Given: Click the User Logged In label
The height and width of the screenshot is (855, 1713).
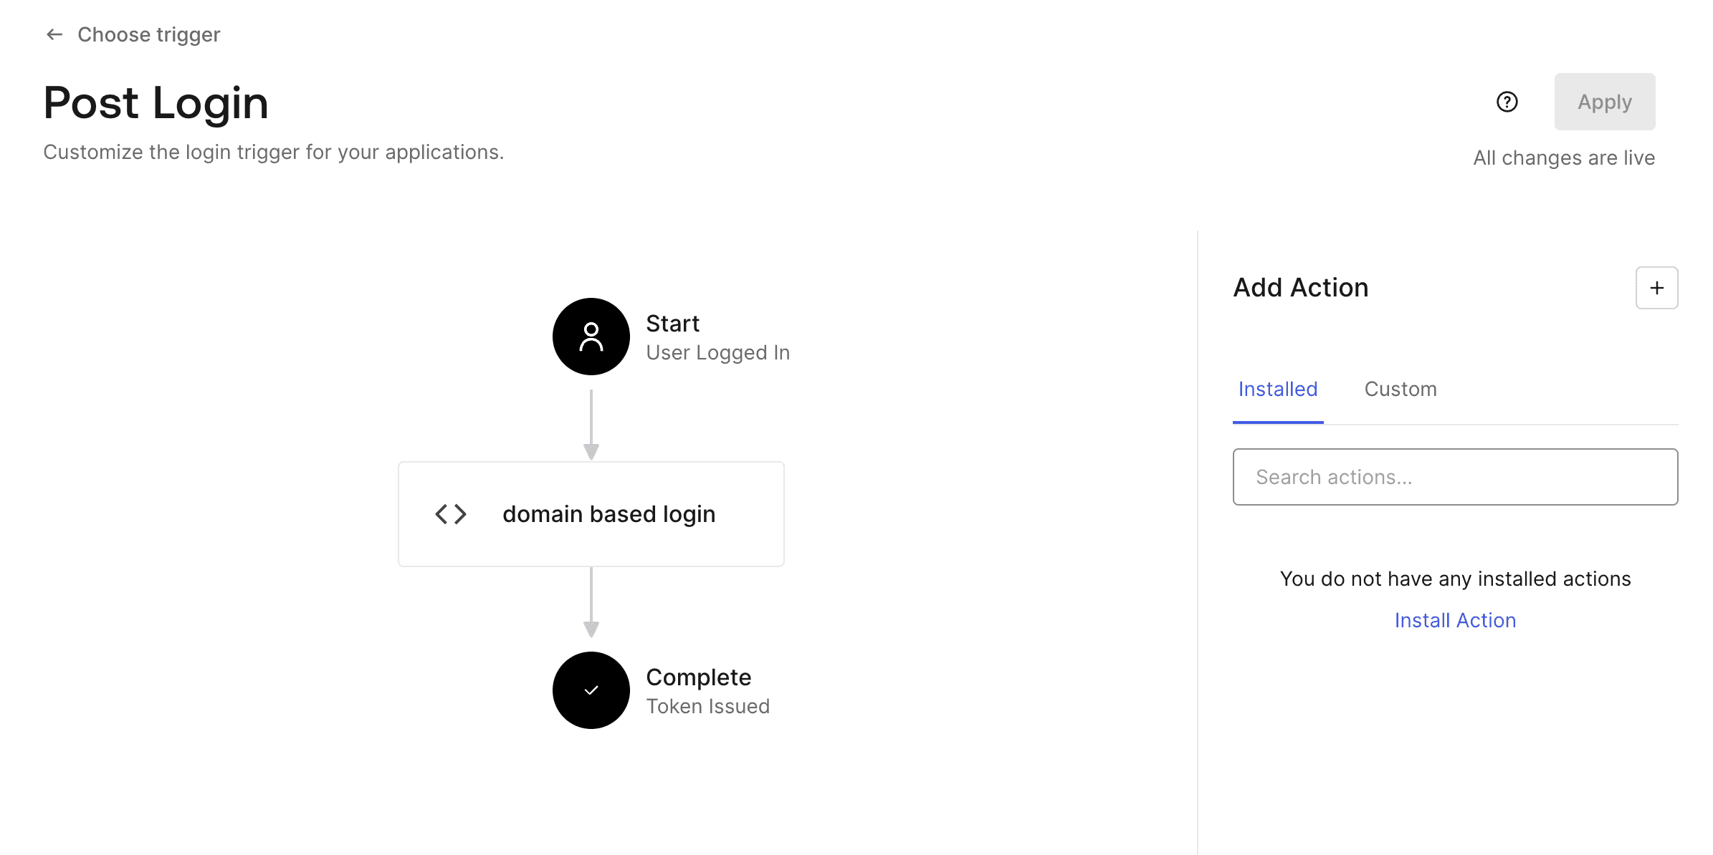Looking at the screenshot, I should pyautogui.click(x=717, y=352).
